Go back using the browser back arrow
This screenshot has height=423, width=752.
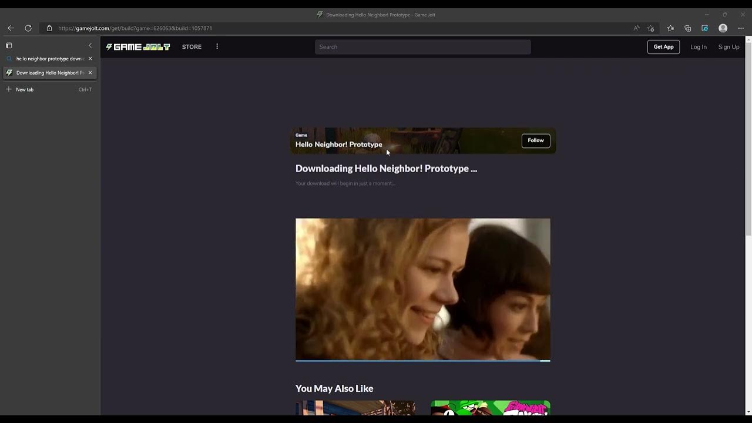point(11,28)
